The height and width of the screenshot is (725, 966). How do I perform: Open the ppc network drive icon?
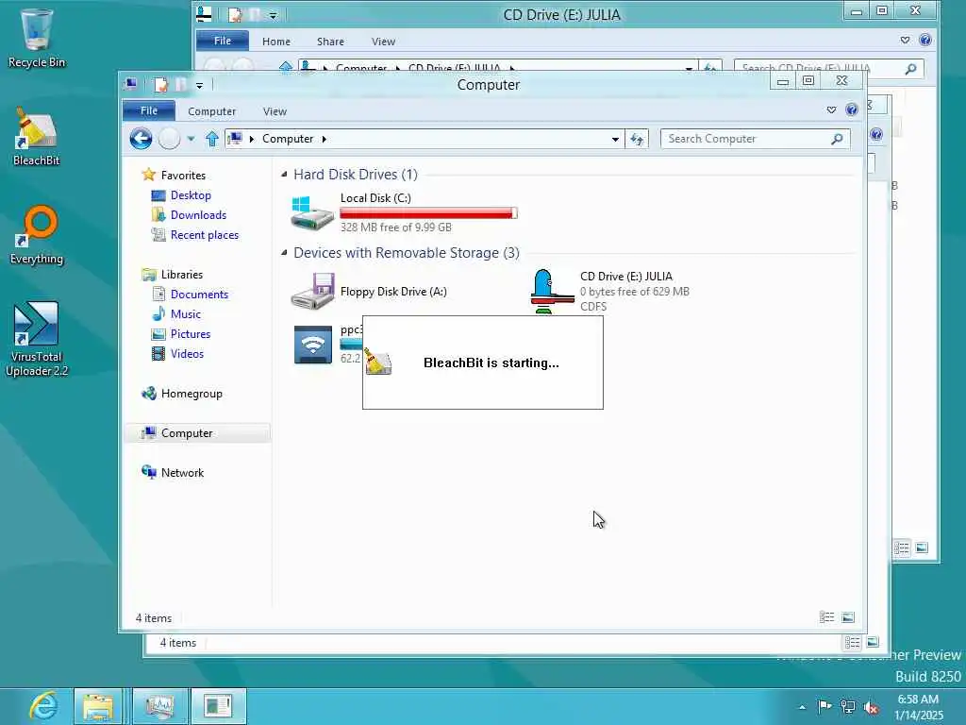(313, 345)
